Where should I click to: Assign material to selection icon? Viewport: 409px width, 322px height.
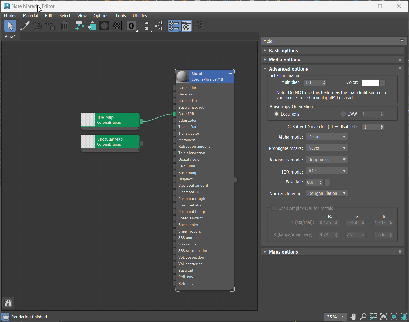click(50, 26)
